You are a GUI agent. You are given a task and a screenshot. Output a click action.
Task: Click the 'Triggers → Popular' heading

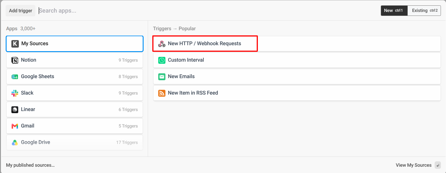pyautogui.click(x=174, y=29)
